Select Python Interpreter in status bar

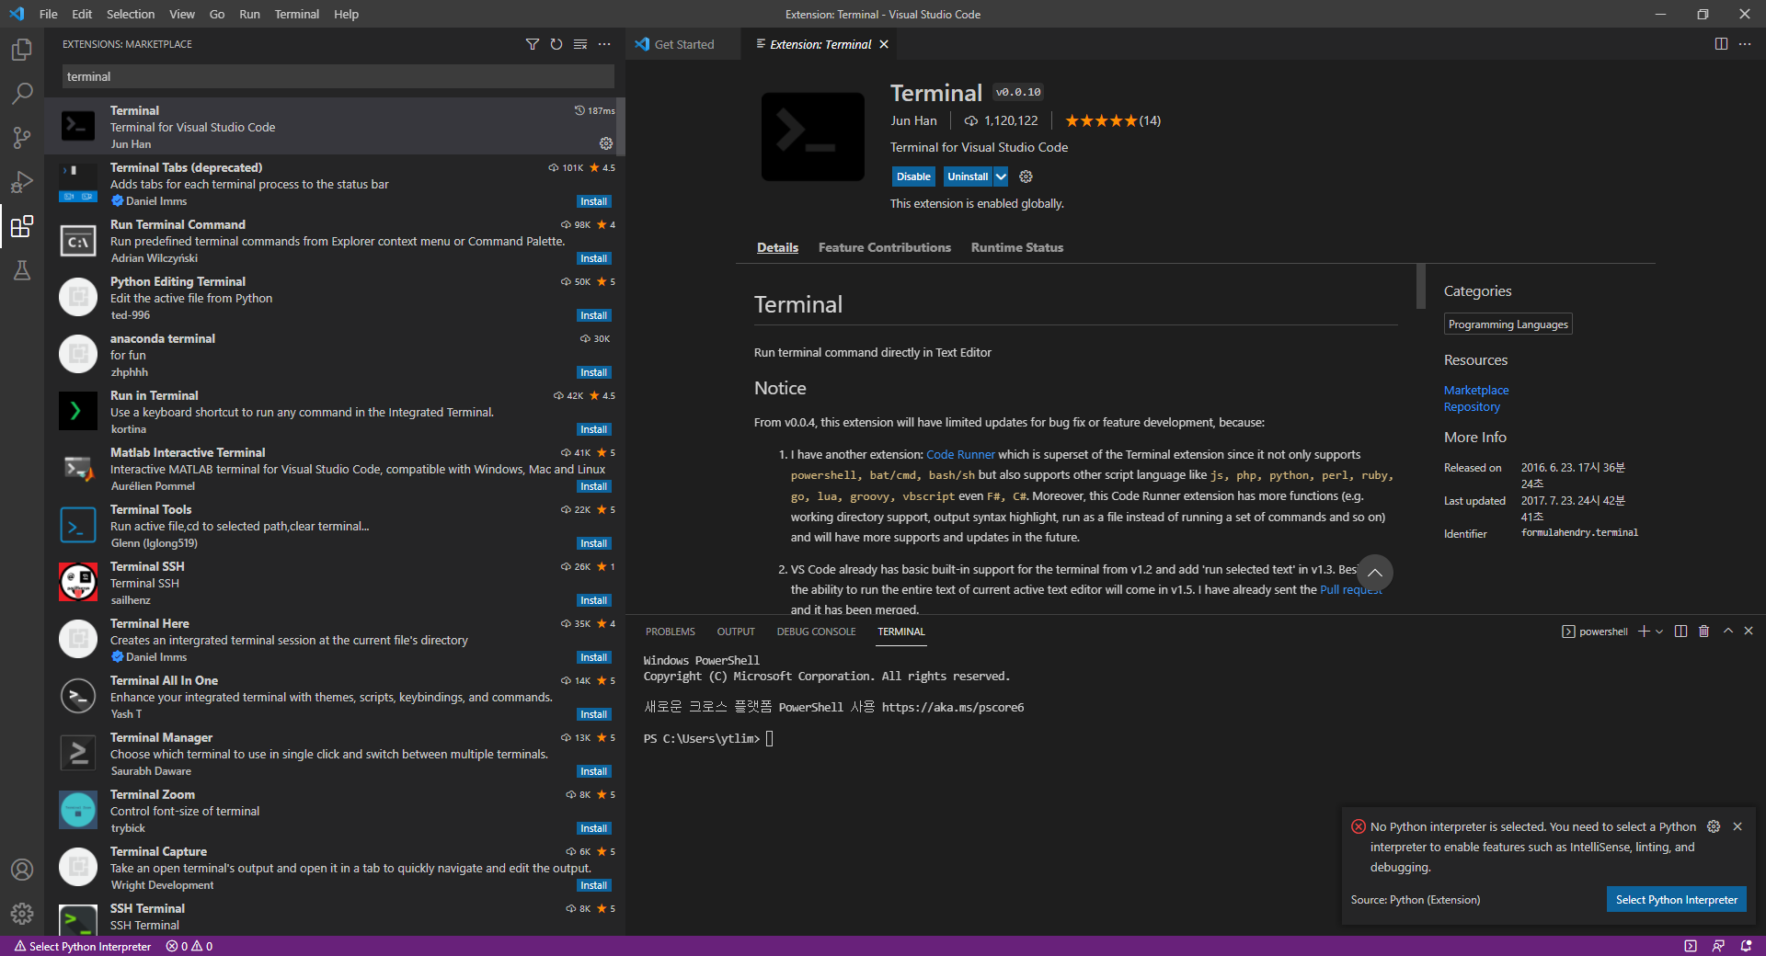click(83, 946)
